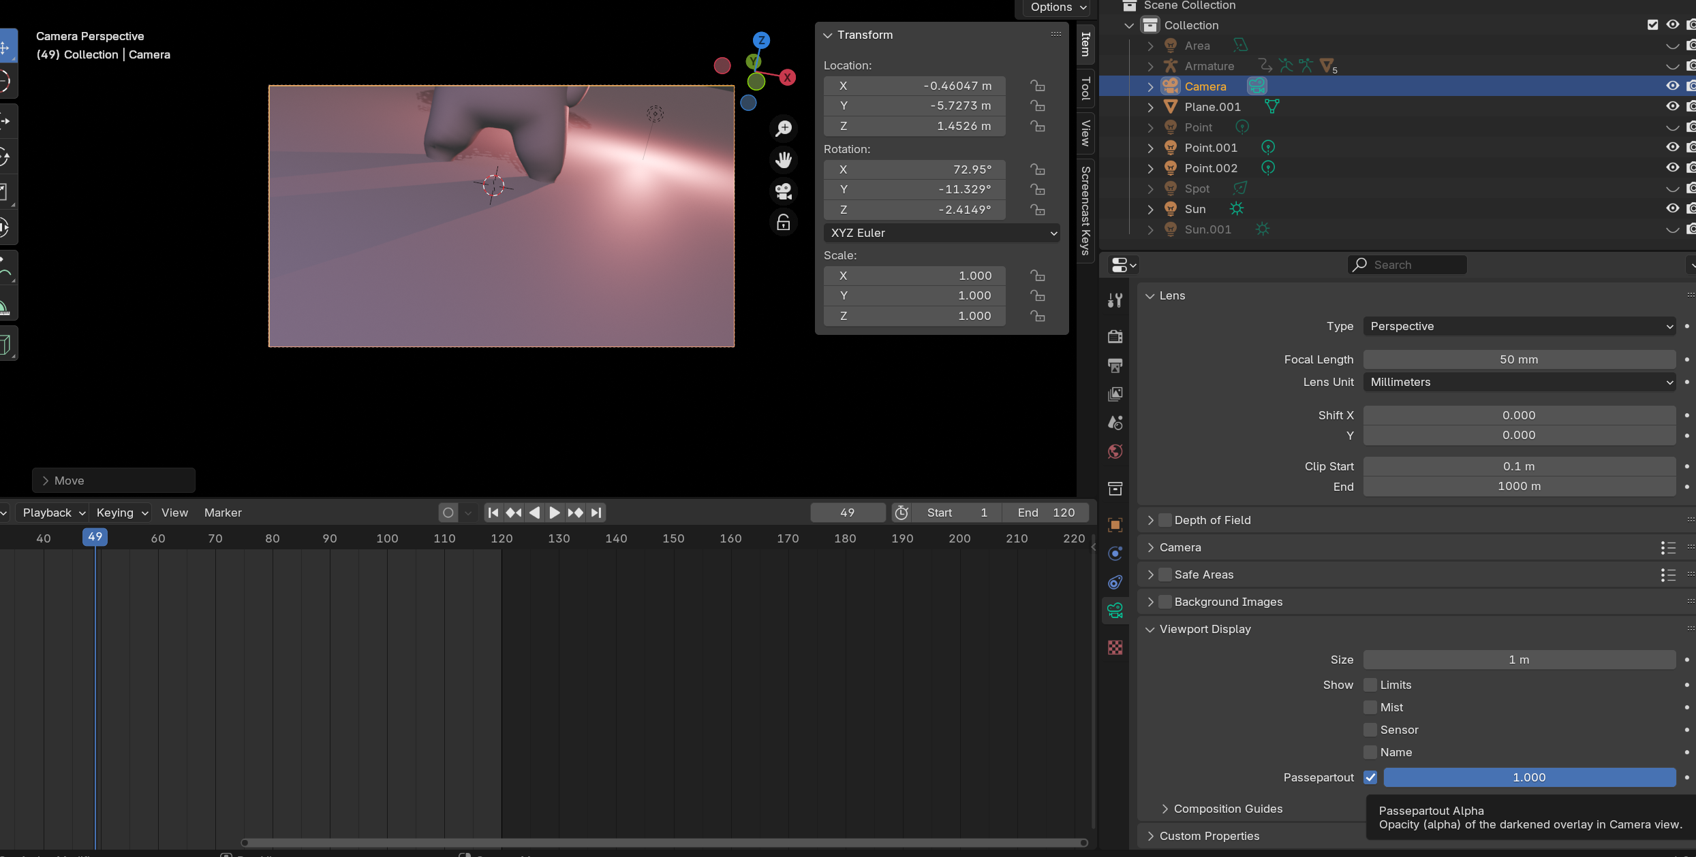Toggle camera view icon in viewport
Viewport: 1696px width, 857px height.
[784, 191]
